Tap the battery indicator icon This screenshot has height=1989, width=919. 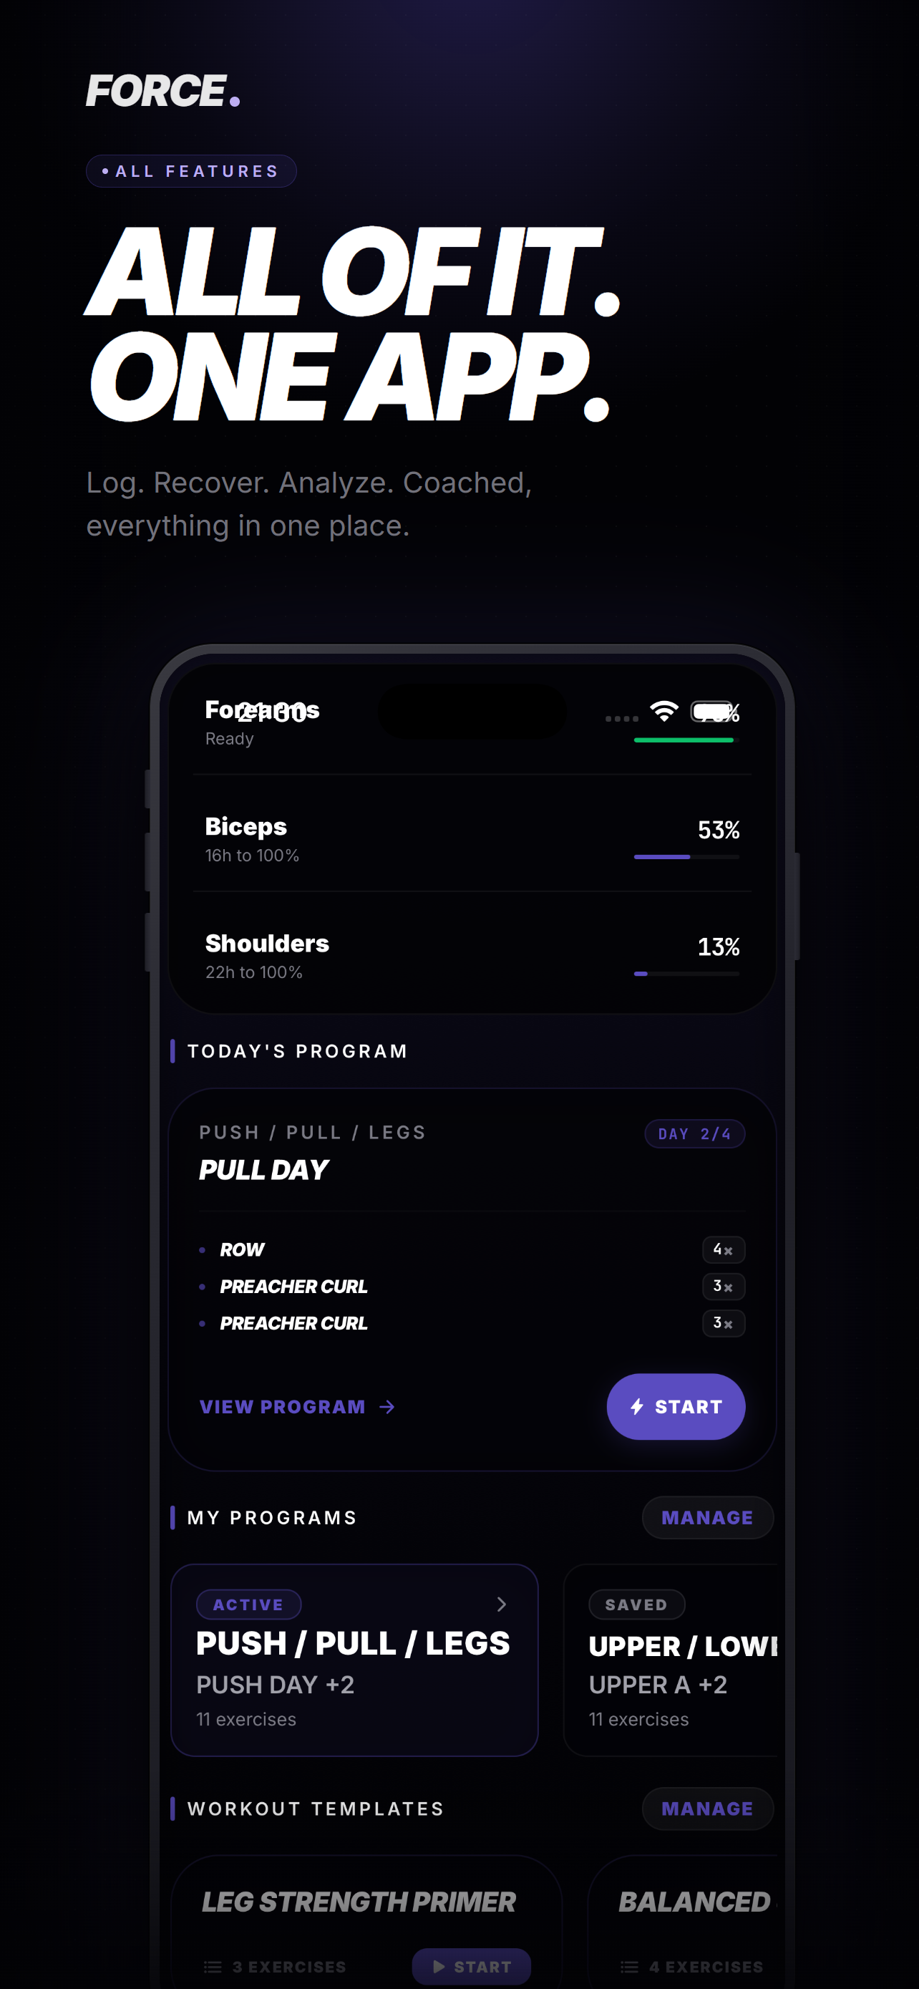tap(712, 711)
